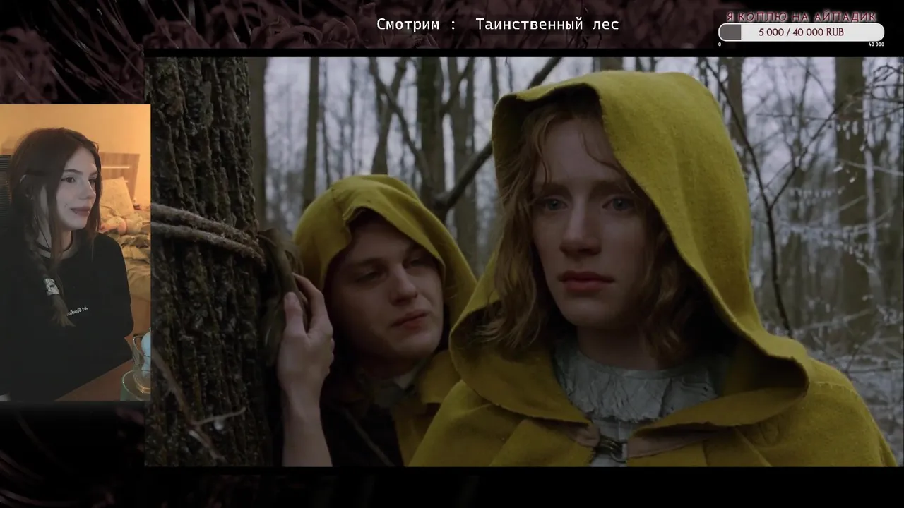Click the donation goal progress bar
904x508 pixels.
coord(801,32)
